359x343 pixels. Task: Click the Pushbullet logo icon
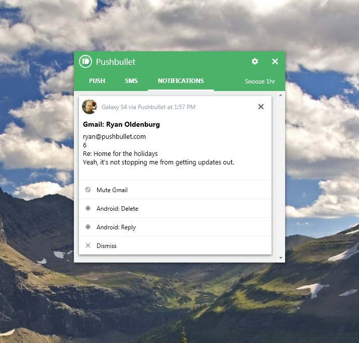pos(85,61)
